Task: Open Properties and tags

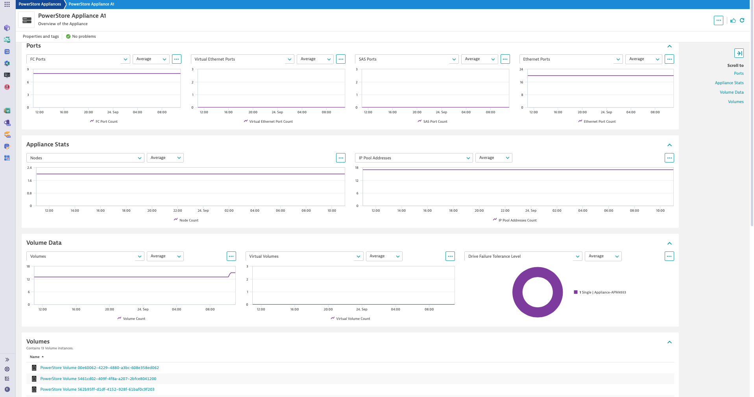Action: 41,37
